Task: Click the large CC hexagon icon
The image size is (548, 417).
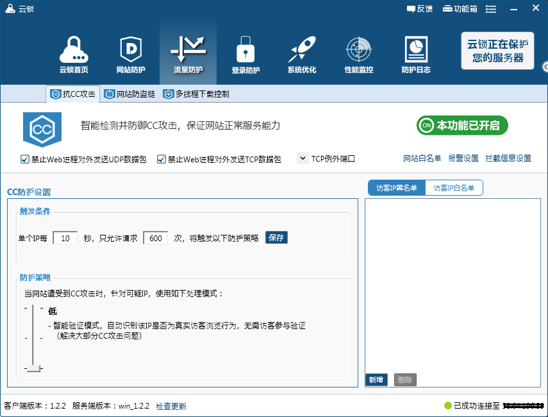Action: 42,130
